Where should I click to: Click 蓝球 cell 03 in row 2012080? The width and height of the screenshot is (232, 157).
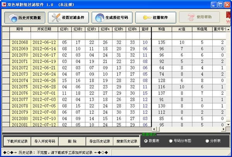click(x=145, y=119)
